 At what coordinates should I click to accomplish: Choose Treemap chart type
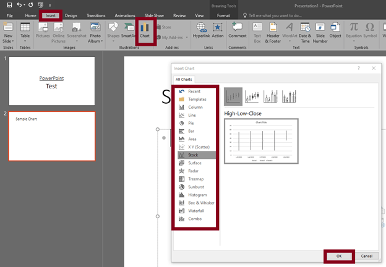(197, 179)
